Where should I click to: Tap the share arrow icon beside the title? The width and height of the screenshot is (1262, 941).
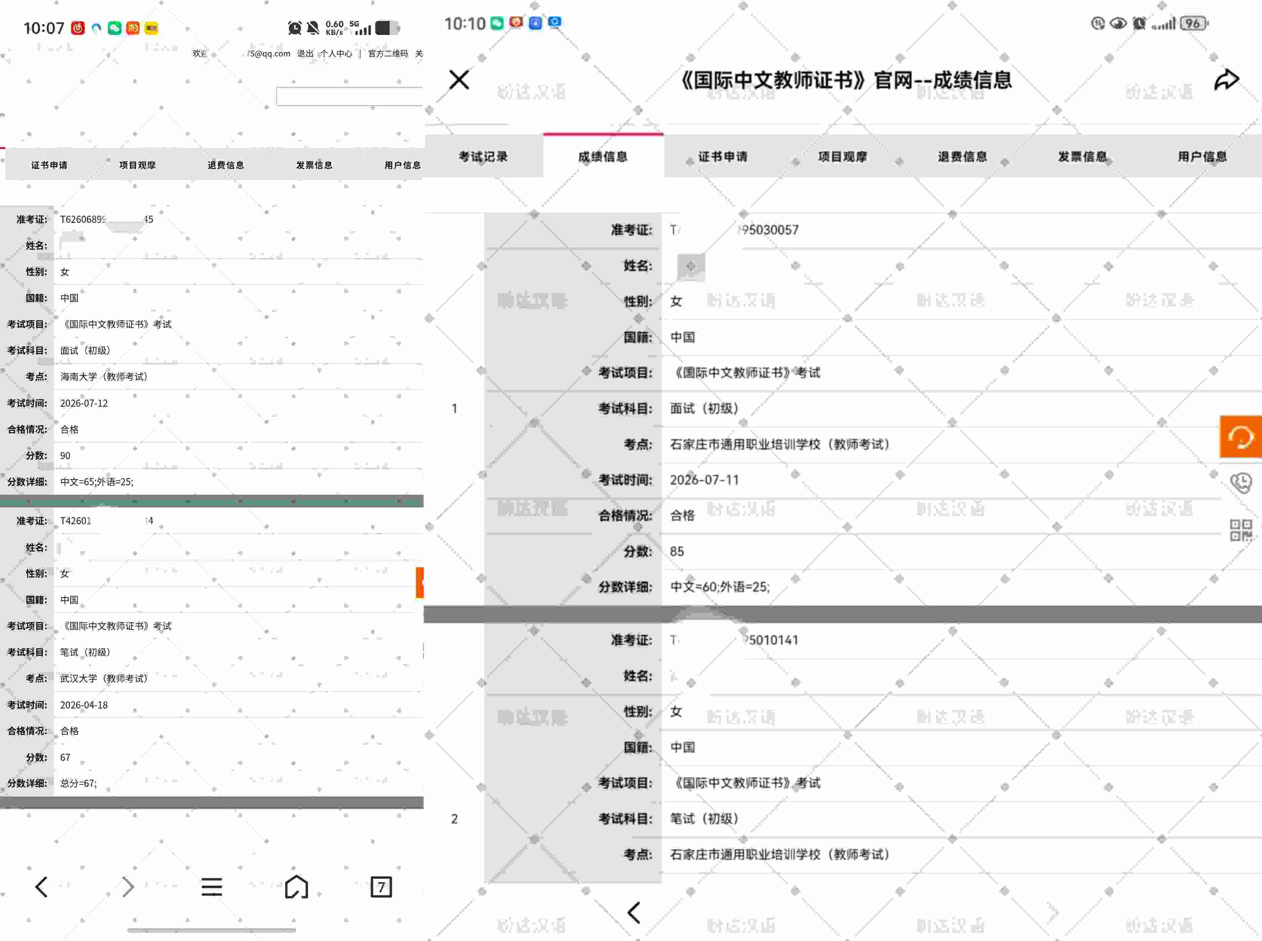point(1226,80)
